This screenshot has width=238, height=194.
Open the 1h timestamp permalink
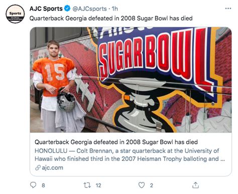tap(114, 9)
